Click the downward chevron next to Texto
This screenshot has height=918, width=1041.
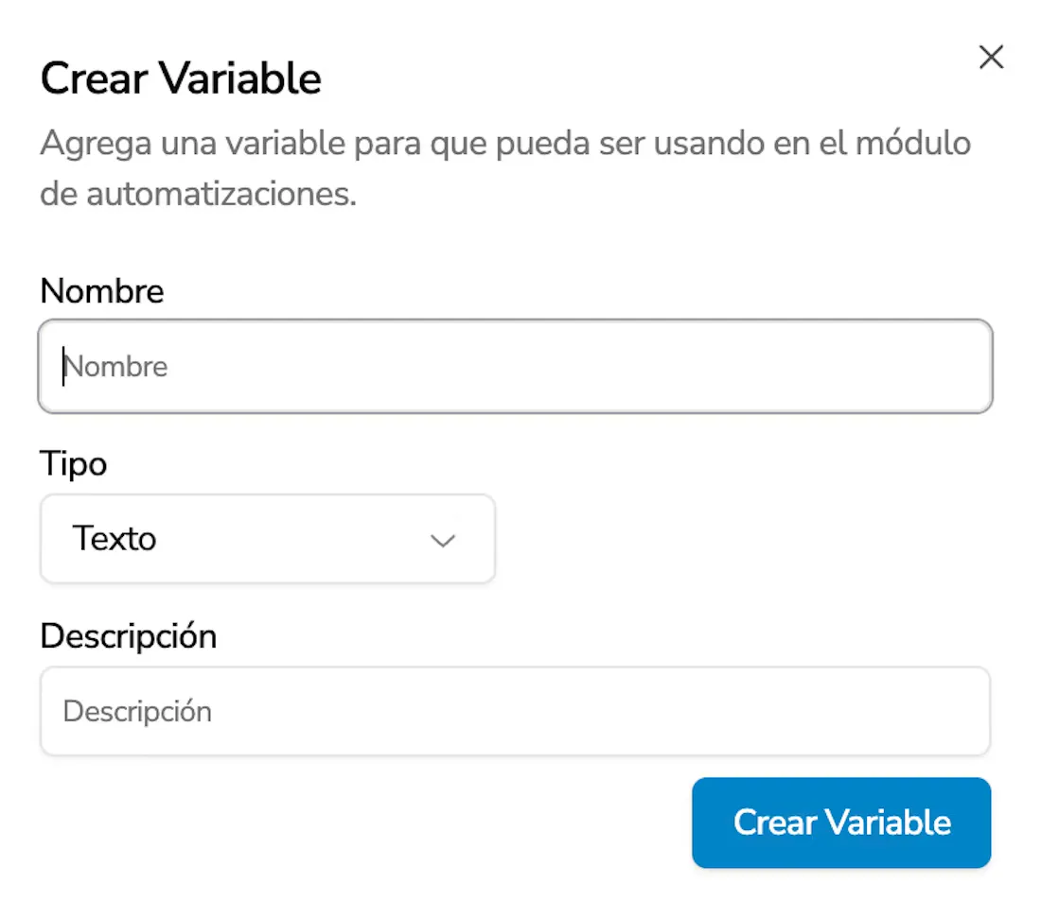point(441,541)
